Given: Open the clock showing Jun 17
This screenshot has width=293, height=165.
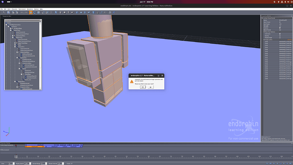Looking at the screenshot, I should pos(146,2).
